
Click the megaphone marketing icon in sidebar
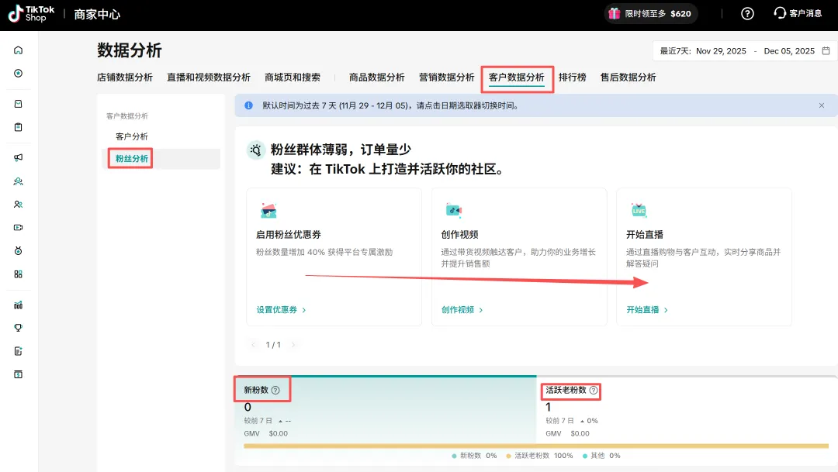[x=19, y=158]
